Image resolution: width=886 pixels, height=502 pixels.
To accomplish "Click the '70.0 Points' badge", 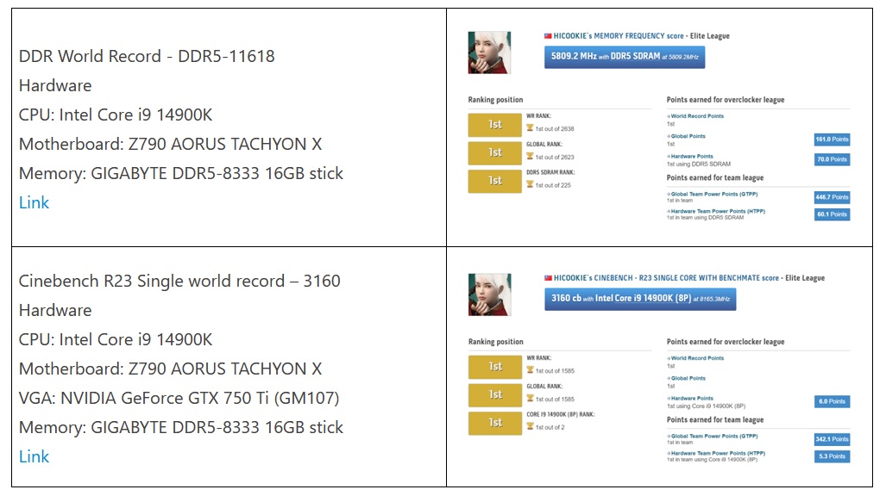I will click(832, 159).
